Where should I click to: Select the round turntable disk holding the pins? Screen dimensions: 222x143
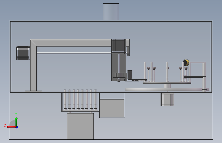tap(167, 83)
